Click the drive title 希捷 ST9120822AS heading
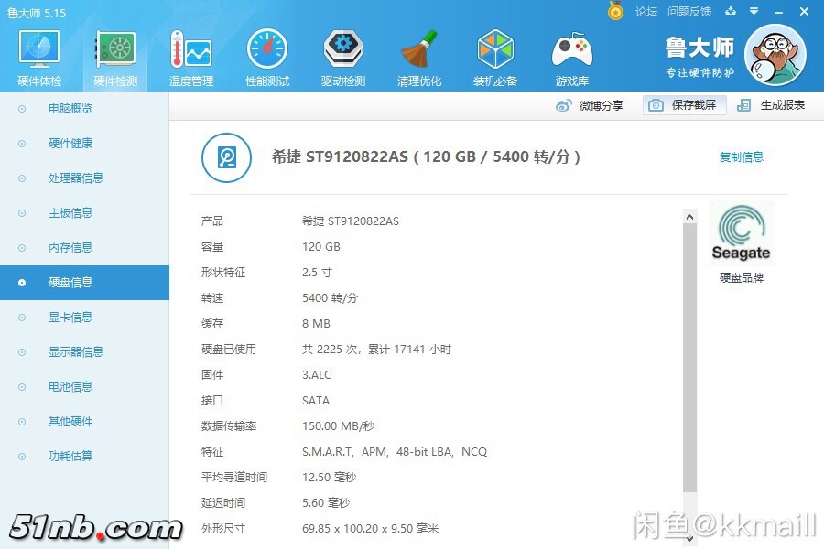The width and height of the screenshot is (824, 549). [x=426, y=156]
